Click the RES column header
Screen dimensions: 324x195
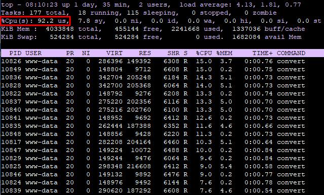click(x=145, y=53)
